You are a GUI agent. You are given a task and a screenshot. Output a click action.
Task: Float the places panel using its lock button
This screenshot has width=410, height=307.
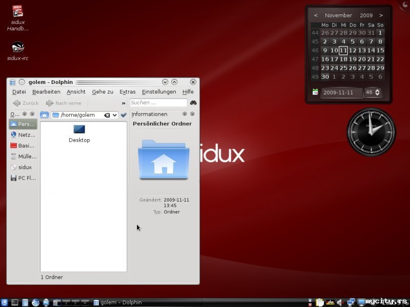pos(25,114)
